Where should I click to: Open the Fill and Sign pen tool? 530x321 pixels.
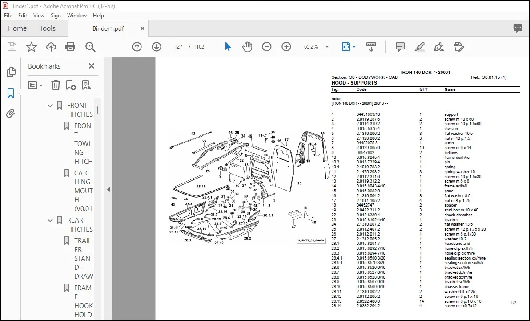point(439,47)
